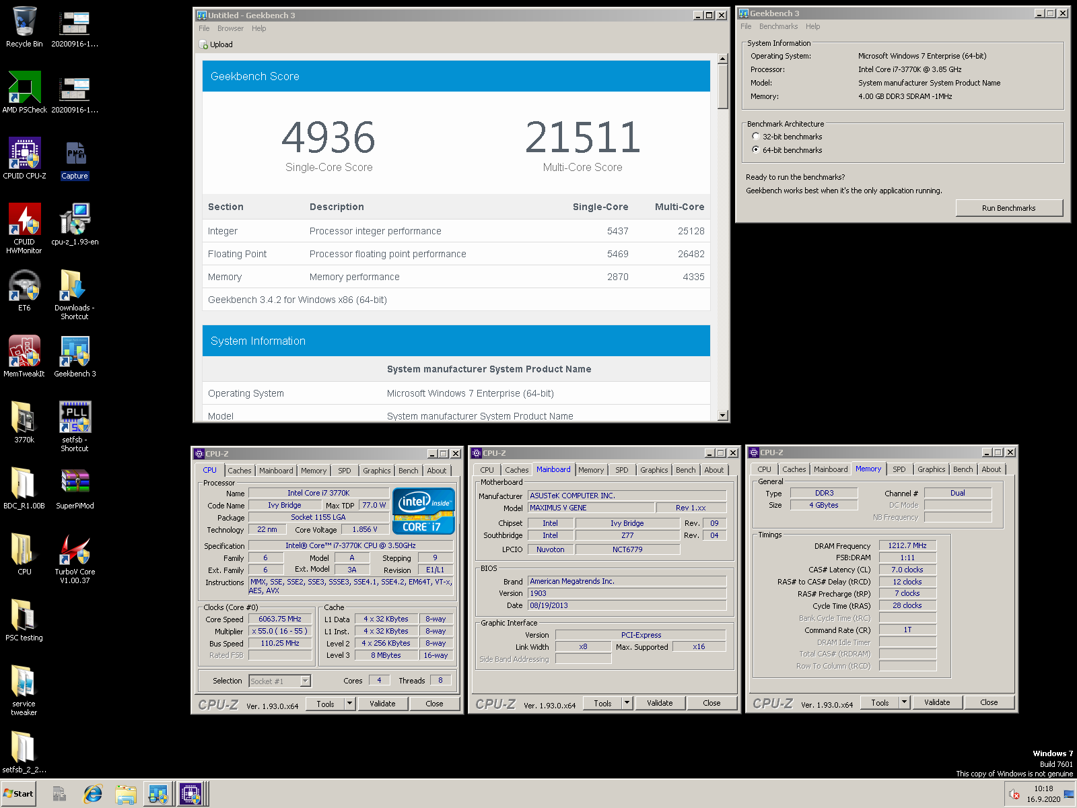Viewport: 1077px width, 808px height.
Task: Switch to Bench tab in CPU-Z CPU window
Action: [x=408, y=471]
